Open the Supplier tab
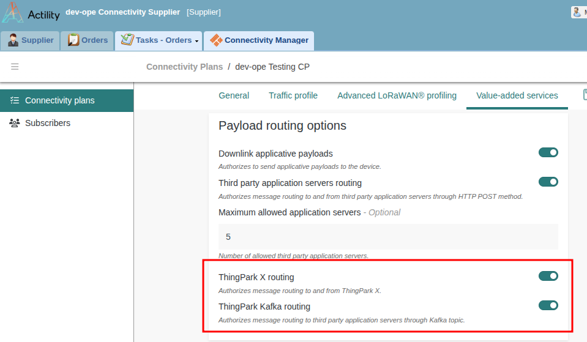Screen dimensions: 587x342 tap(31, 40)
